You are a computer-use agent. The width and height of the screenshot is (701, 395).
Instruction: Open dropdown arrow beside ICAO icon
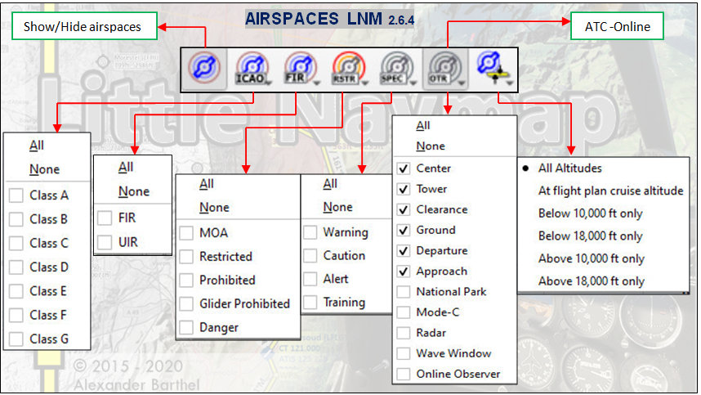[x=269, y=83]
